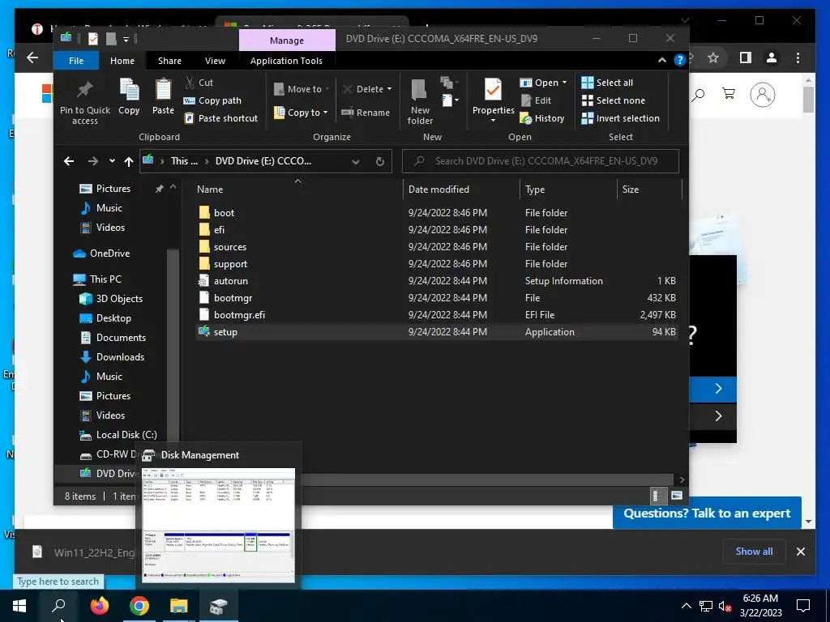Click Select none in ribbon

click(614, 100)
